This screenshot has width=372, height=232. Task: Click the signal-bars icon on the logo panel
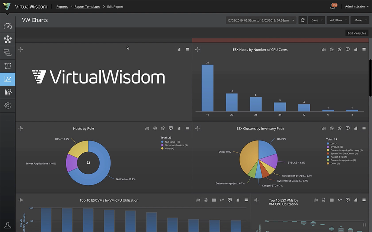click(x=179, y=49)
